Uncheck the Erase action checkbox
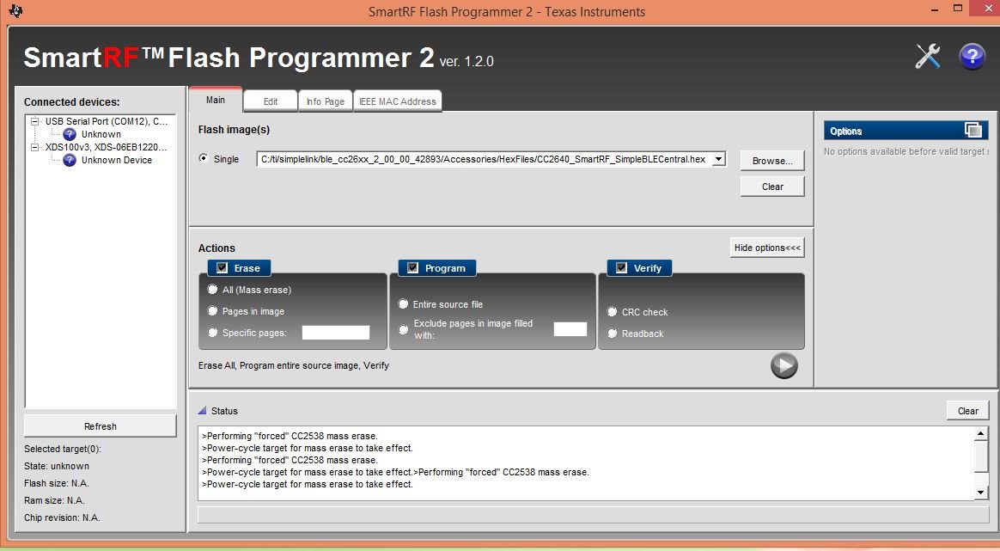The image size is (1000, 551). point(222,267)
